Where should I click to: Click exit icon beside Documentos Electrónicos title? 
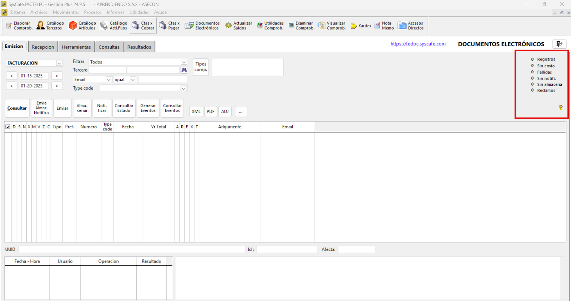[559, 44]
